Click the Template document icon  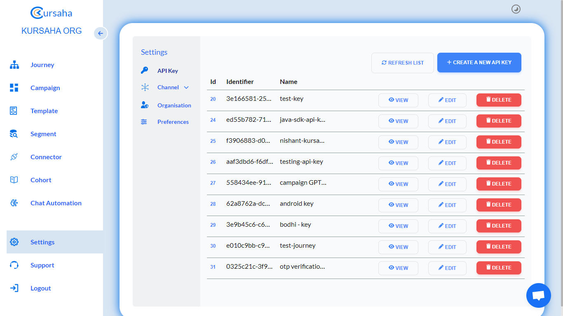[x=14, y=111]
